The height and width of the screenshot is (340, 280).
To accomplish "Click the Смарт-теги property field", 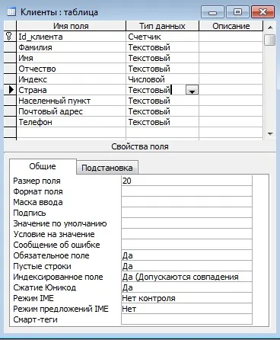I will (186, 319).
